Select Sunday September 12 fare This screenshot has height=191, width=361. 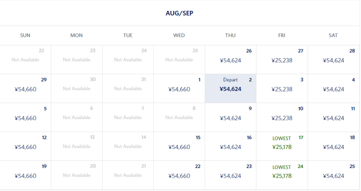pos(25,147)
